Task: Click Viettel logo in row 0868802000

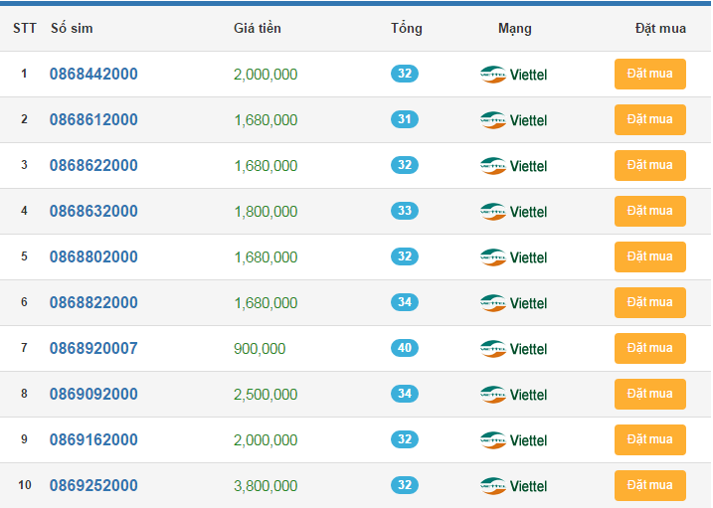Action: click(x=513, y=257)
